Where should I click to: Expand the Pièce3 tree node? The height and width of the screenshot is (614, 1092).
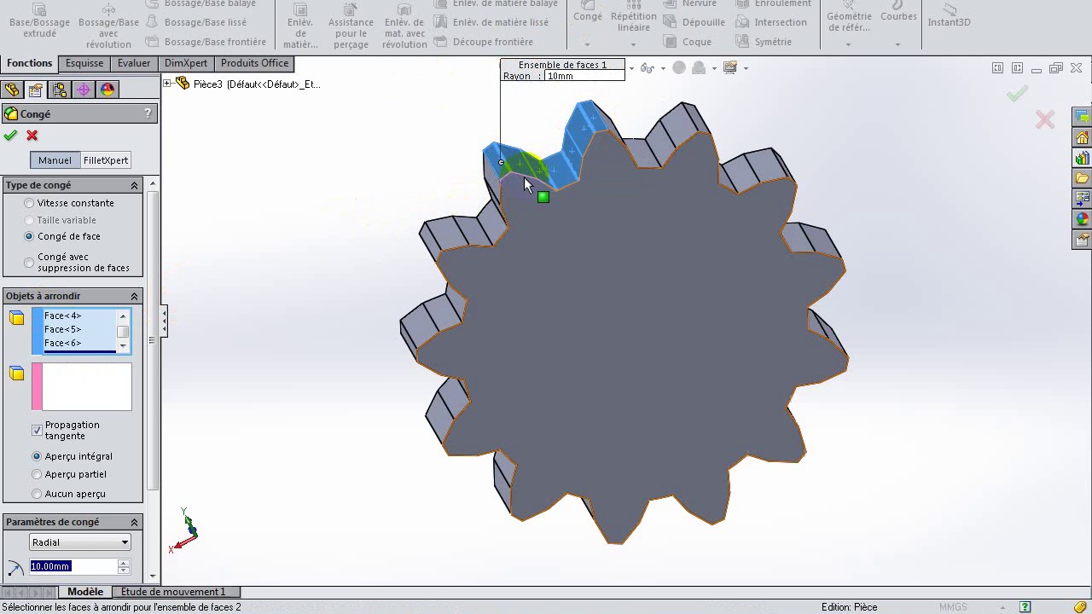tap(168, 84)
